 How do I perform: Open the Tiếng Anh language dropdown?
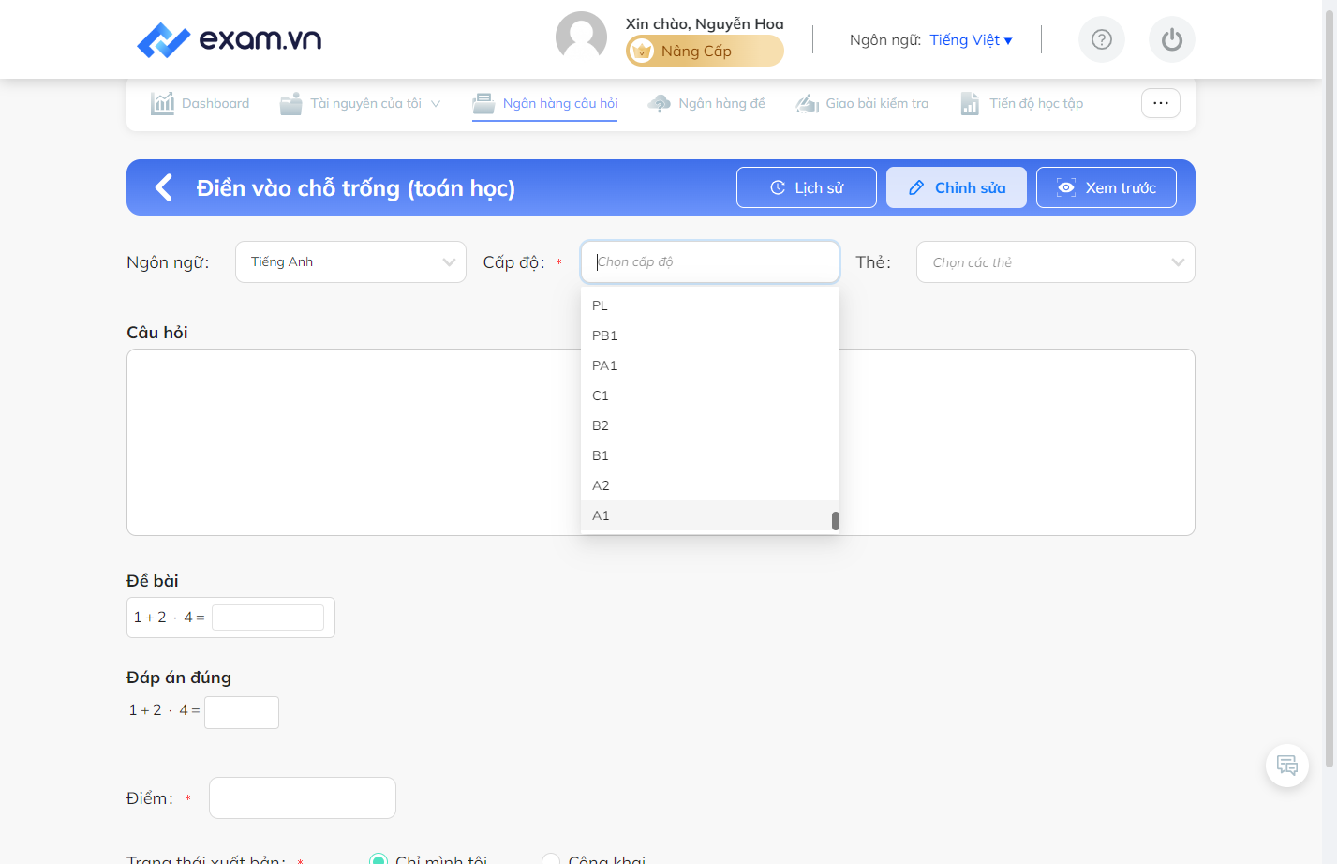coord(350,261)
